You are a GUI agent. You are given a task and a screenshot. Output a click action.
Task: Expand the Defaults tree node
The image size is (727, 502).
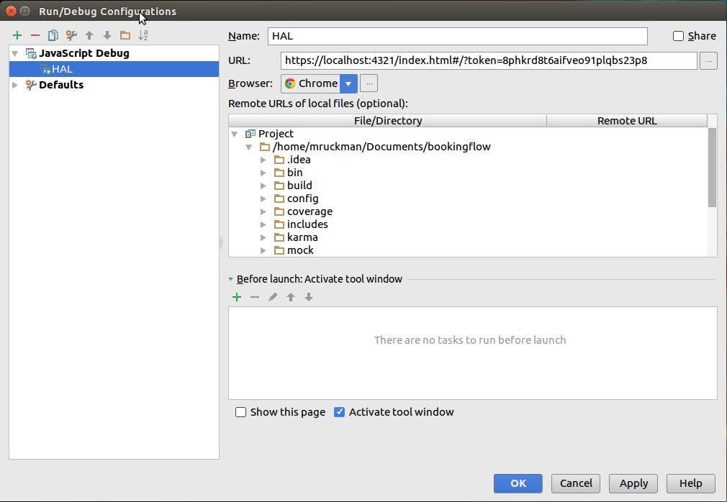coord(15,85)
